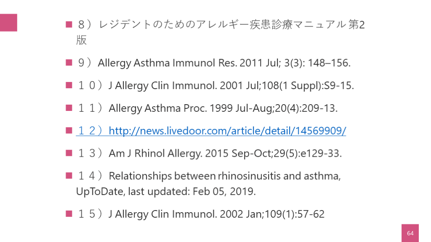The width and height of the screenshot is (431, 242).
Task: Select the bullet beside the livedoor link
Action: tap(69, 131)
